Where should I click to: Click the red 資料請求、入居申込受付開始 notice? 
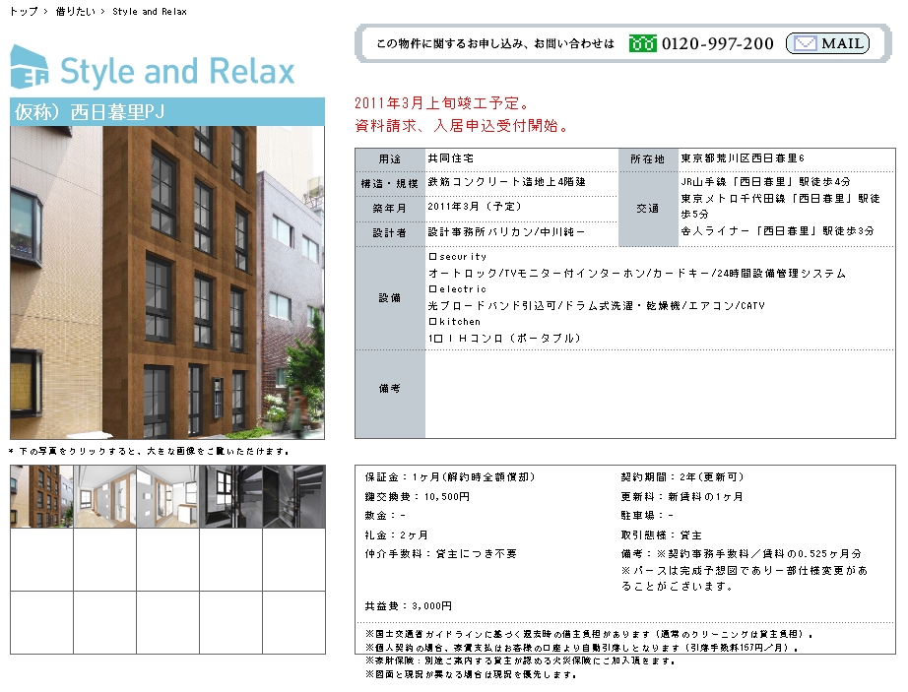461,126
